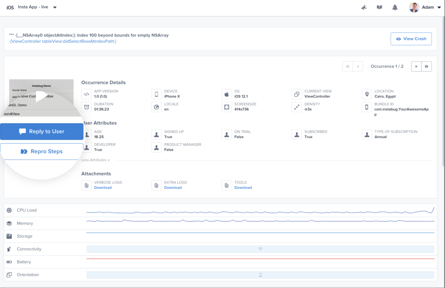Click the Product Manager user icon
Screen dimensions: 445x288
(x=156, y=147)
